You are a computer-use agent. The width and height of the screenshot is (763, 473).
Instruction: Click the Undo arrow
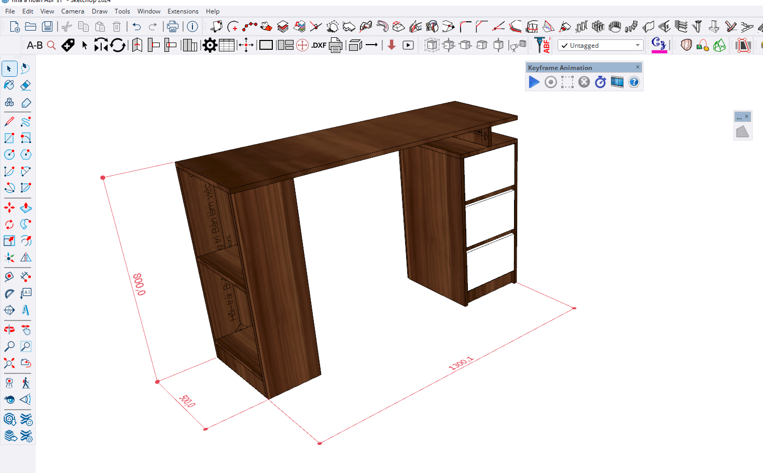[x=136, y=26]
